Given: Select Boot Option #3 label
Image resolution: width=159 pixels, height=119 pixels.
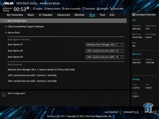Looking at the screenshot, I should tap(15, 57).
